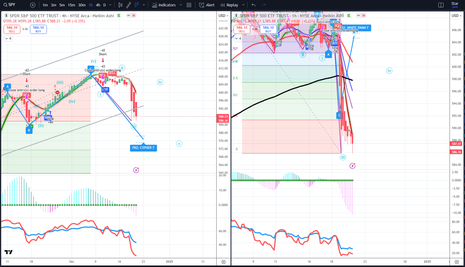Viewport: 465px width, 267px height.
Task: Expand the Replay options dropdown arrow
Action: pyautogui.click(x=243, y=5)
